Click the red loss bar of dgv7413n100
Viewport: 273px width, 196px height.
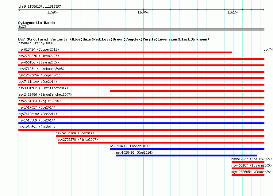(160, 136)
